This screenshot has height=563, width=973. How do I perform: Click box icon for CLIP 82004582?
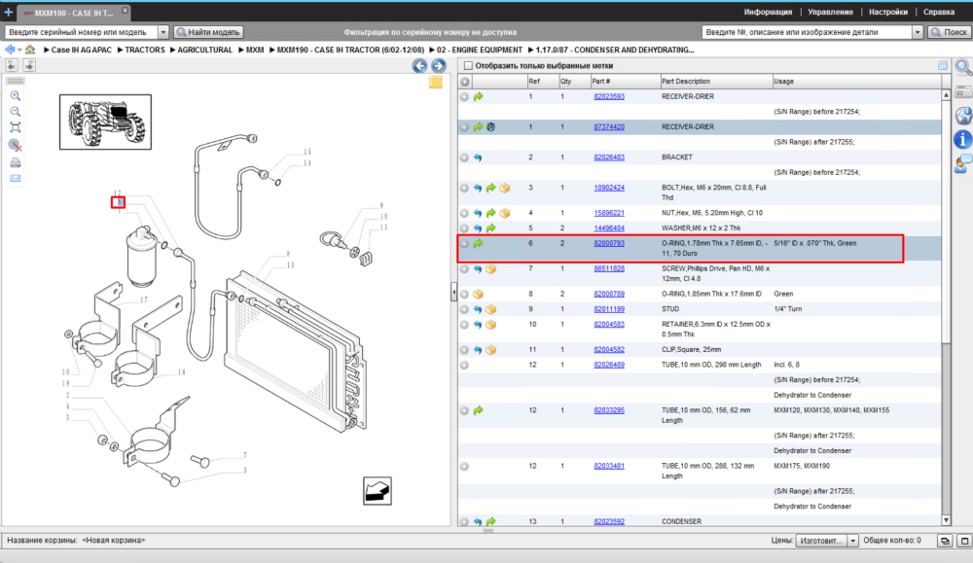[x=490, y=350]
